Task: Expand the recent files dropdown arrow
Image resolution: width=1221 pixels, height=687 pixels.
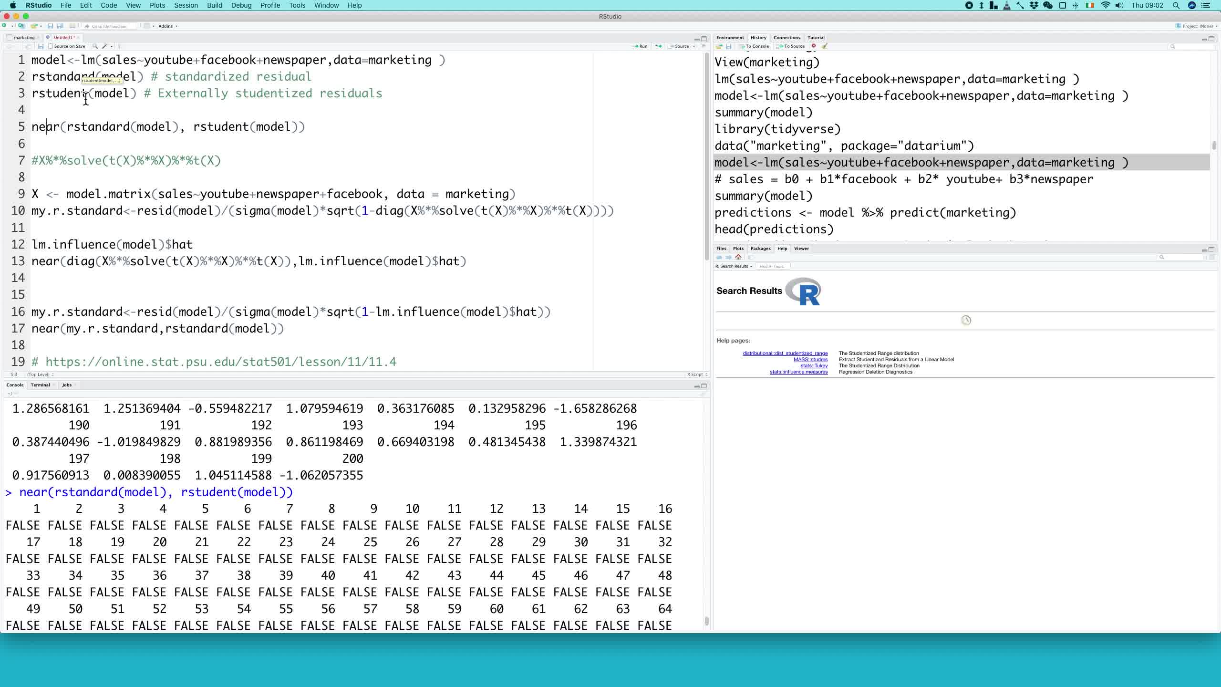Action: click(41, 26)
